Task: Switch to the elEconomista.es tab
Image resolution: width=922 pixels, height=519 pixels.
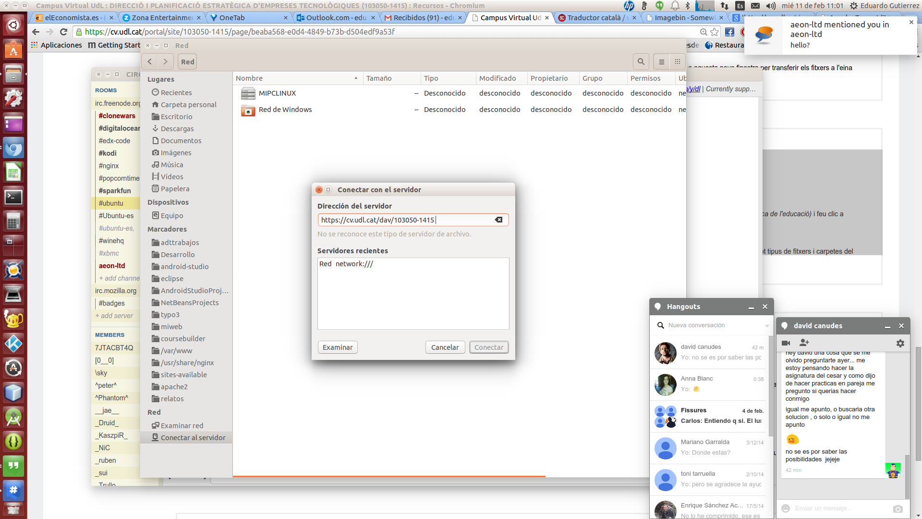Action: click(x=72, y=17)
